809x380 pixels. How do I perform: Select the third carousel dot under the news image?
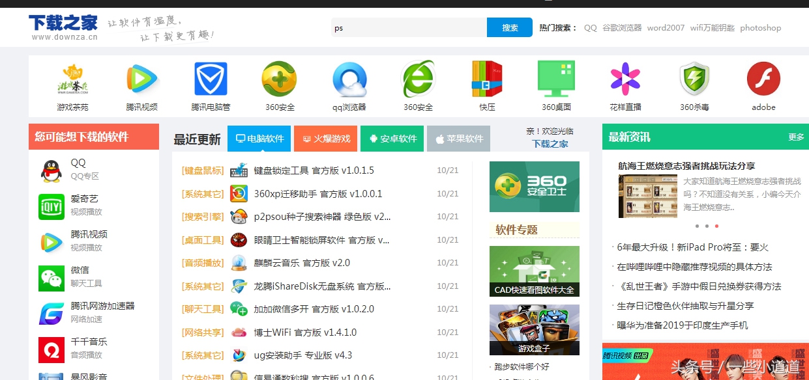716,226
